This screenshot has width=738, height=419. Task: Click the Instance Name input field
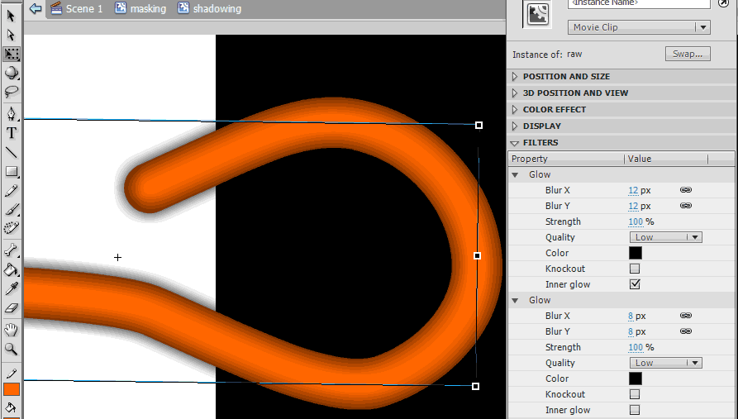(639, 3)
